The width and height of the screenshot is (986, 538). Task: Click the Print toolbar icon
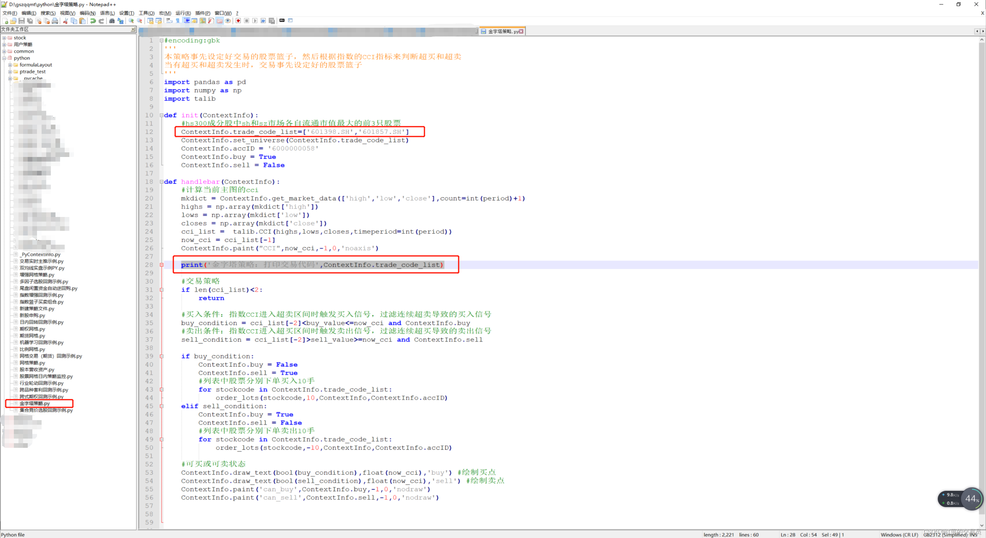pos(55,21)
